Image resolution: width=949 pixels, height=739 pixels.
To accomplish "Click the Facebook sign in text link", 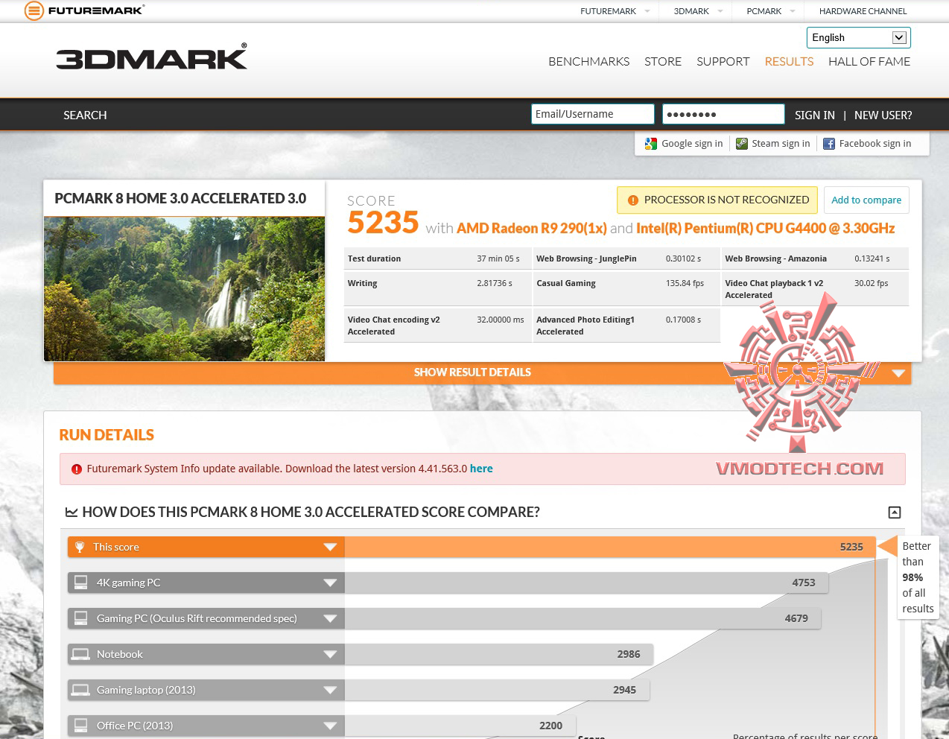I will pos(875,144).
